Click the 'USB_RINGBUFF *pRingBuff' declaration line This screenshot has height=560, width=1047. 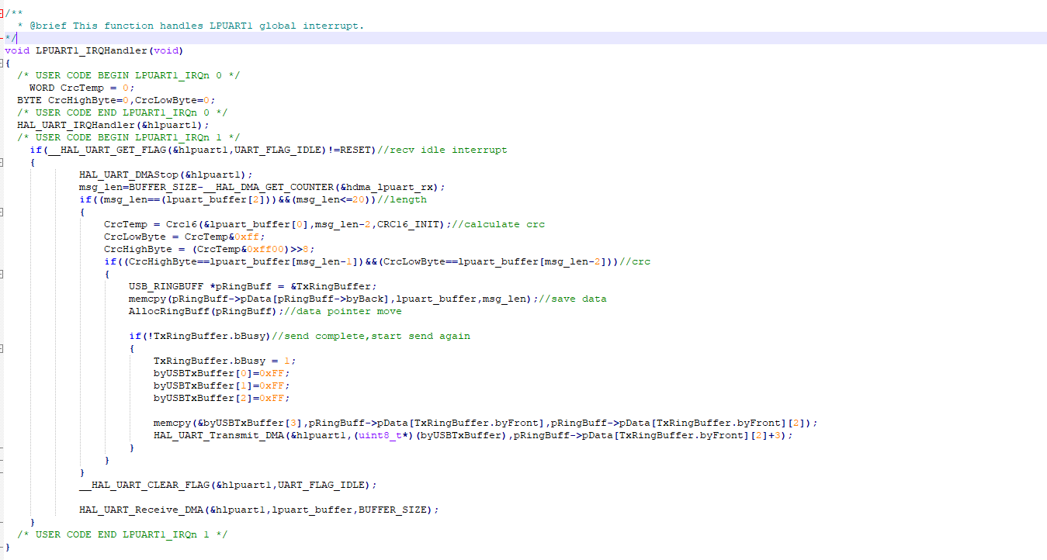pyautogui.click(x=252, y=286)
